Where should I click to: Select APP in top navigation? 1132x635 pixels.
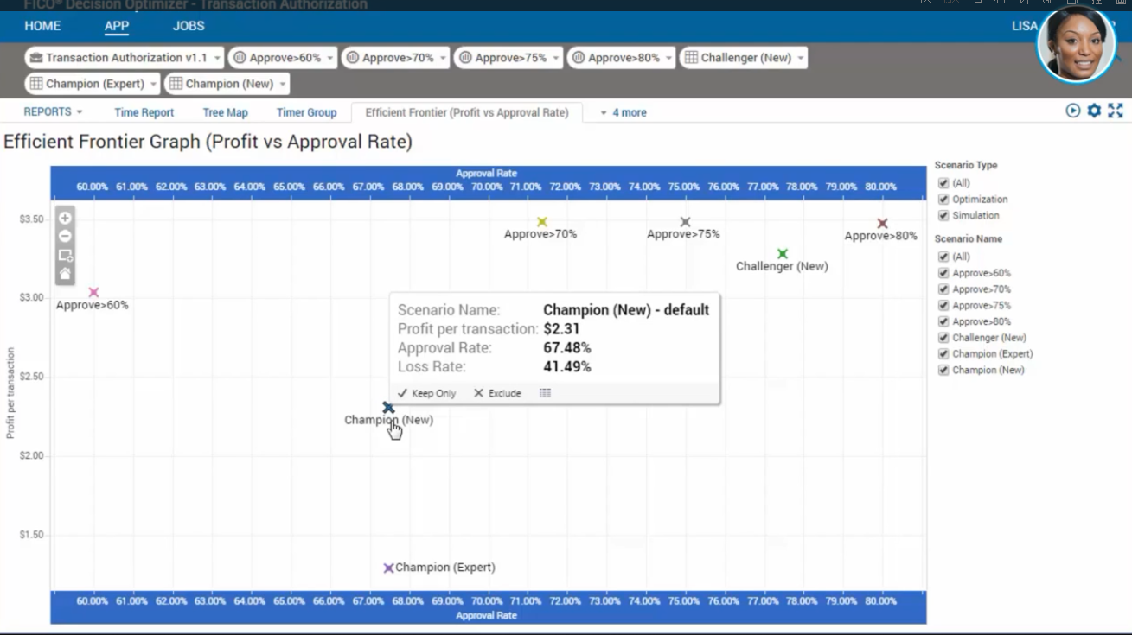(x=117, y=26)
